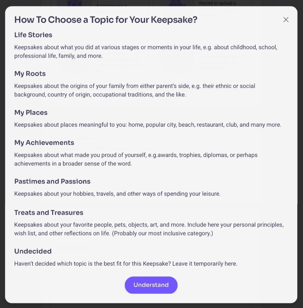The width and height of the screenshot is (303, 308).
Task: Select the Undecided heading
Action: pyautogui.click(x=33, y=251)
